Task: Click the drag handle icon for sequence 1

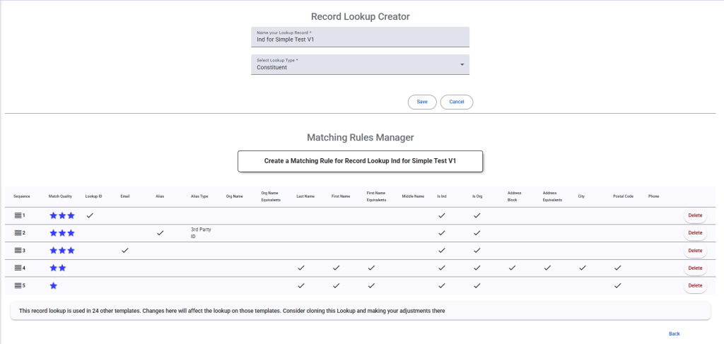Action: point(17,215)
